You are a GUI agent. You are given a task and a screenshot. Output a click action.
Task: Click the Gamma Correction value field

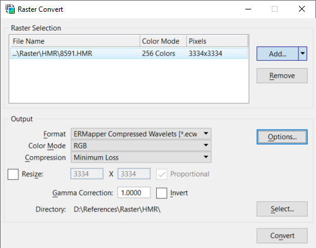point(134,193)
